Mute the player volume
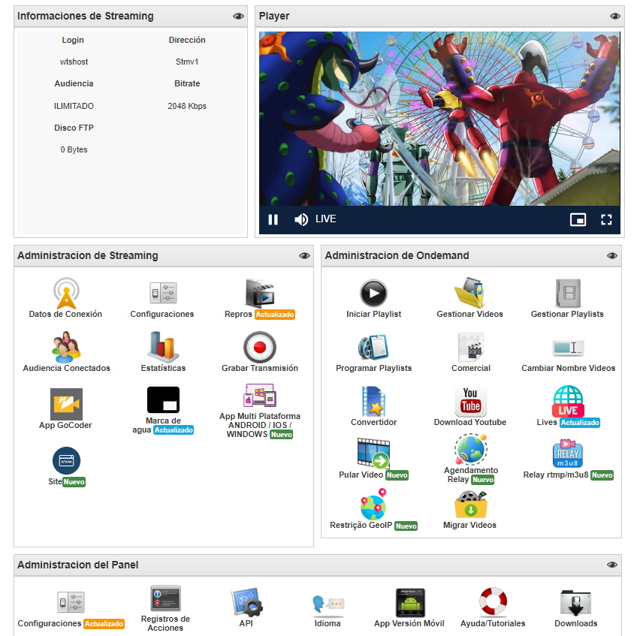 tap(301, 219)
